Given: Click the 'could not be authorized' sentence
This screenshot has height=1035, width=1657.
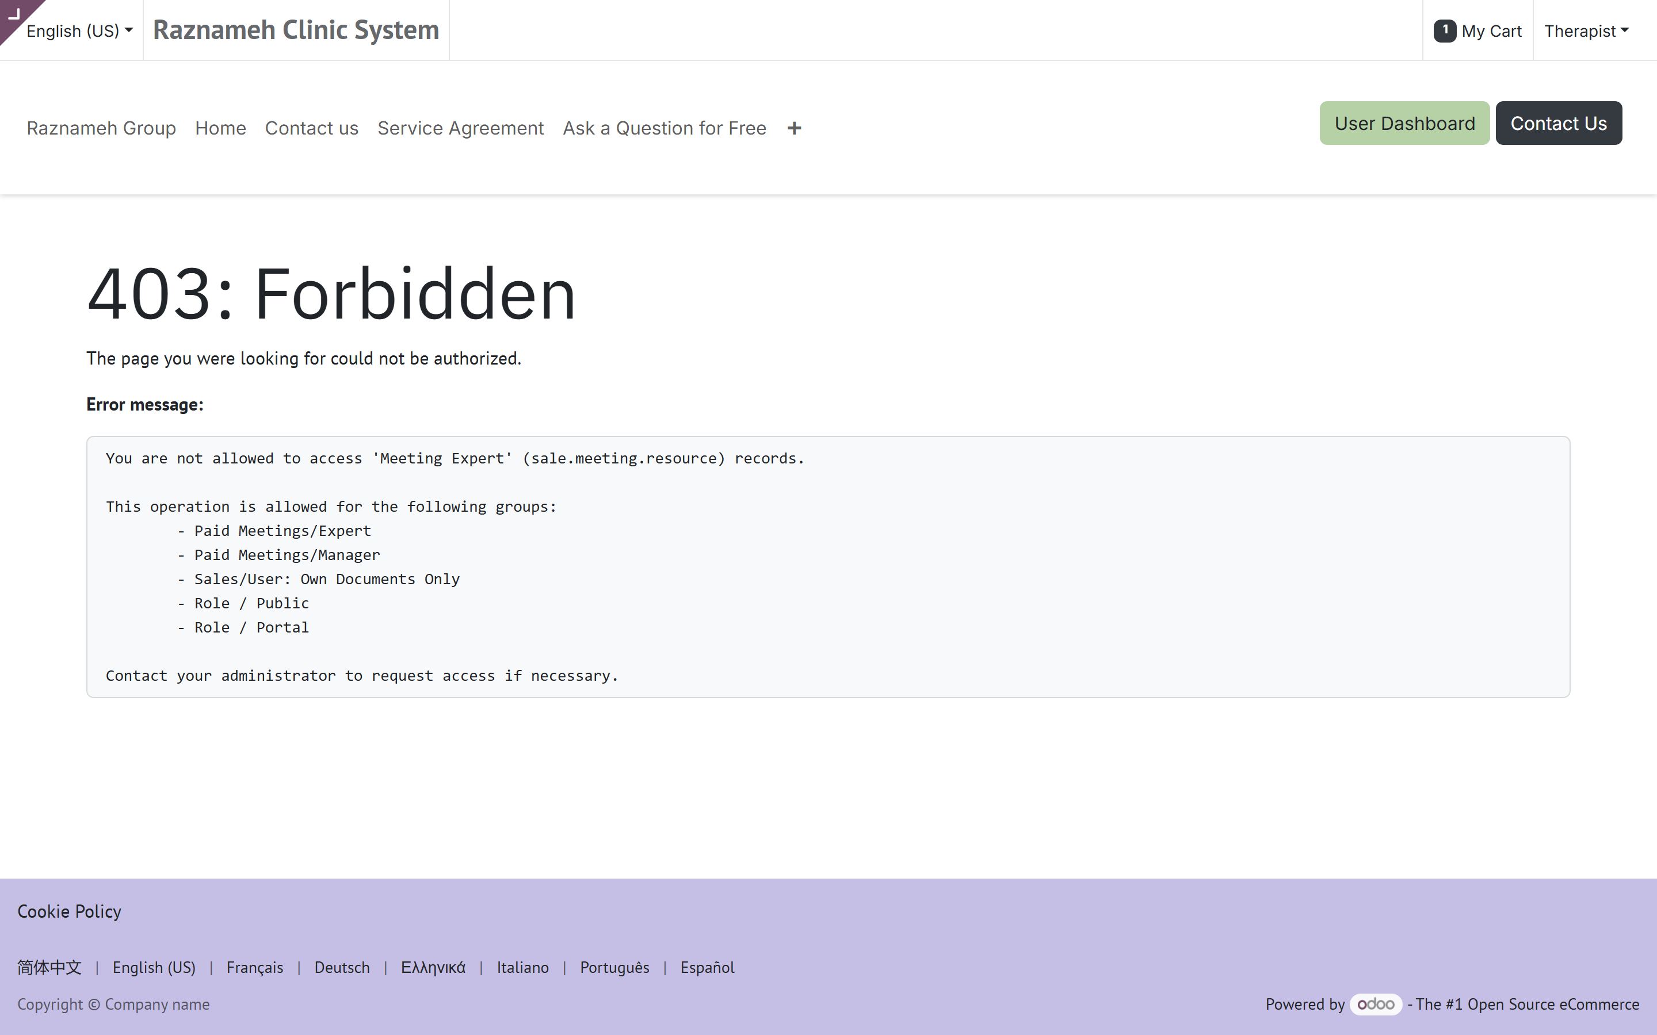Looking at the screenshot, I should [x=303, y=358].
